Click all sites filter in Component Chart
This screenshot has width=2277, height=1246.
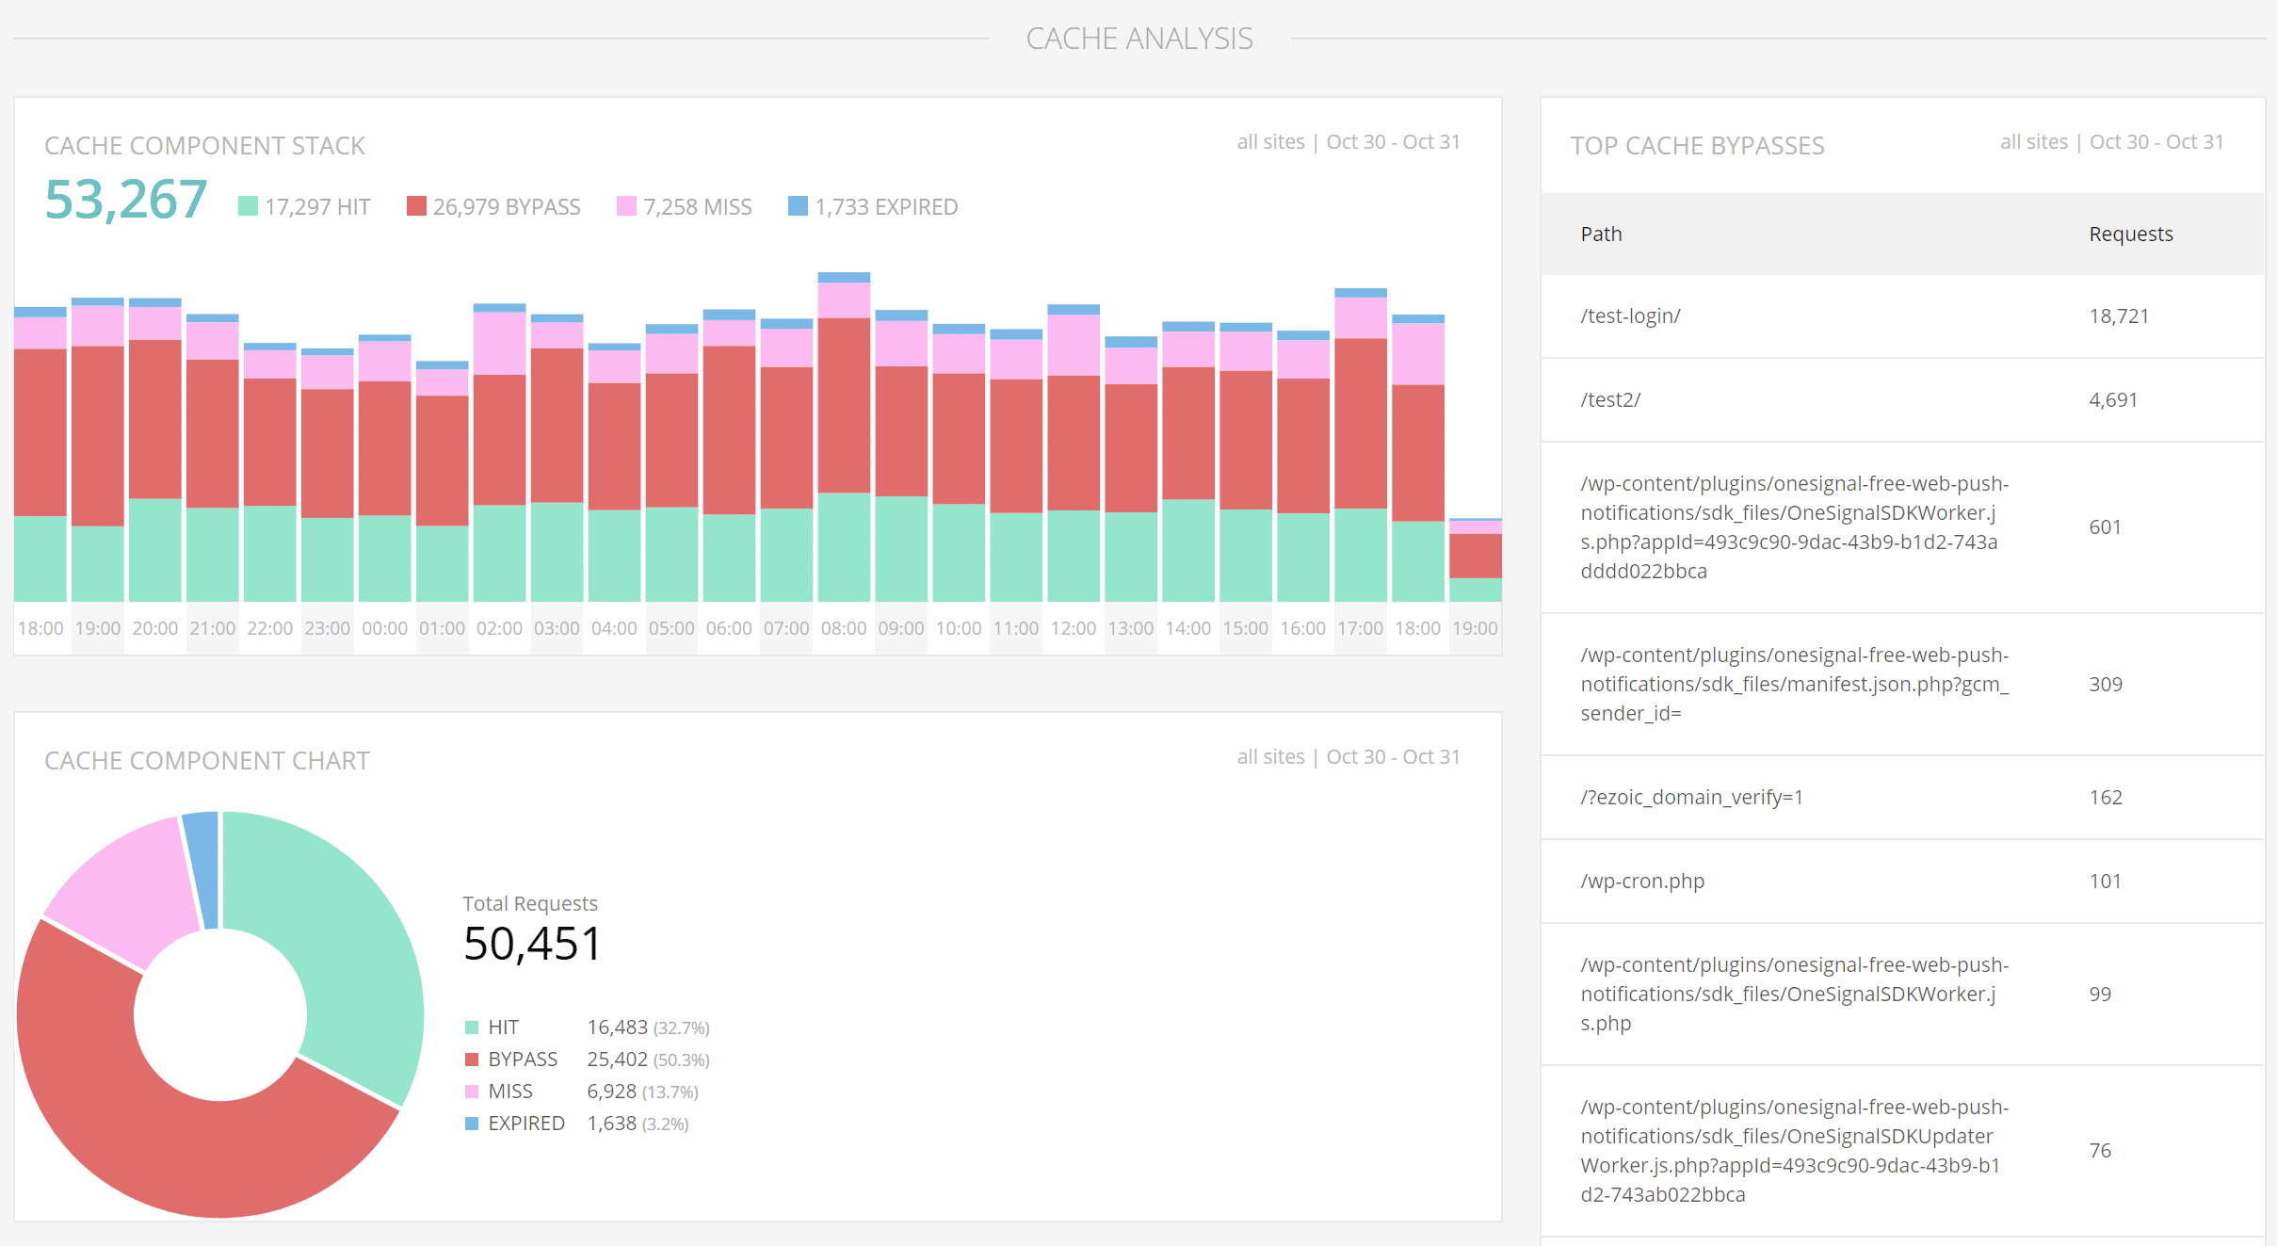(x=1270, y=757)
